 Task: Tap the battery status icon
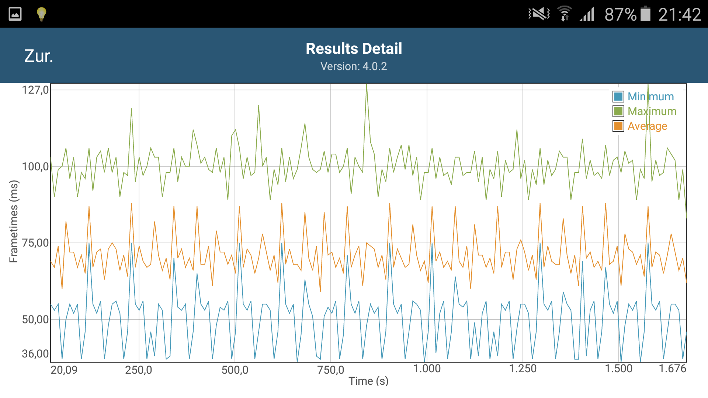coord(645,14)
